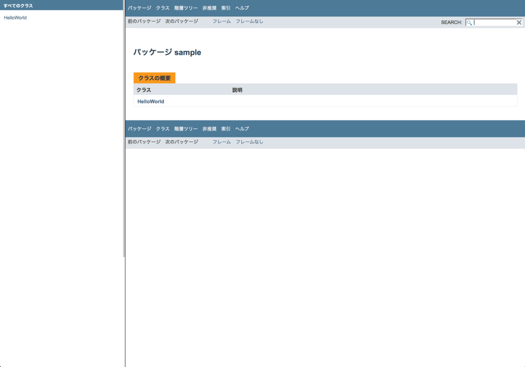Click the bottom フレーム link
Screen dimensions: 525x367
(221, 142)
